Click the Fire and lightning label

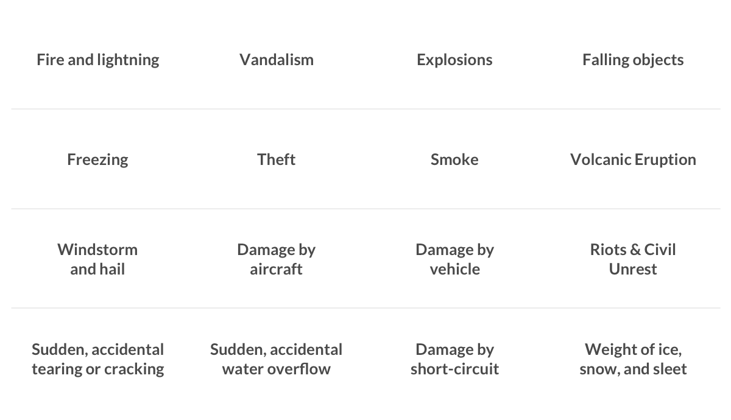coord(97,60)
